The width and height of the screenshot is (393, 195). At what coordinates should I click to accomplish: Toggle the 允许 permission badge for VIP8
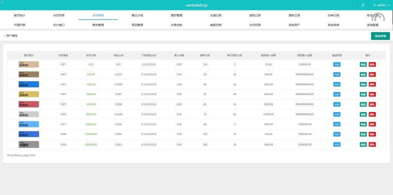coord(337,134)
